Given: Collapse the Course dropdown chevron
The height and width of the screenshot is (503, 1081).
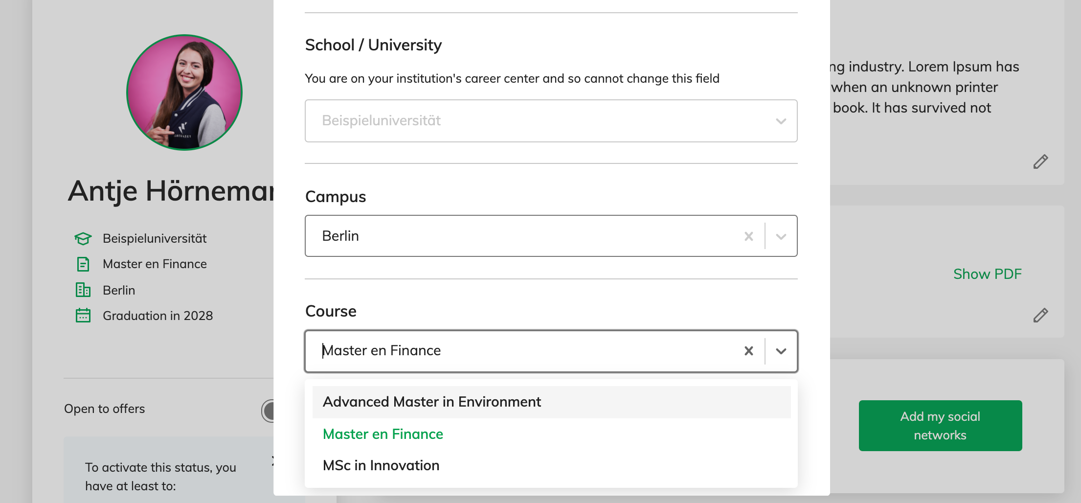Looking at the screenshot, I should click(781, 351).
